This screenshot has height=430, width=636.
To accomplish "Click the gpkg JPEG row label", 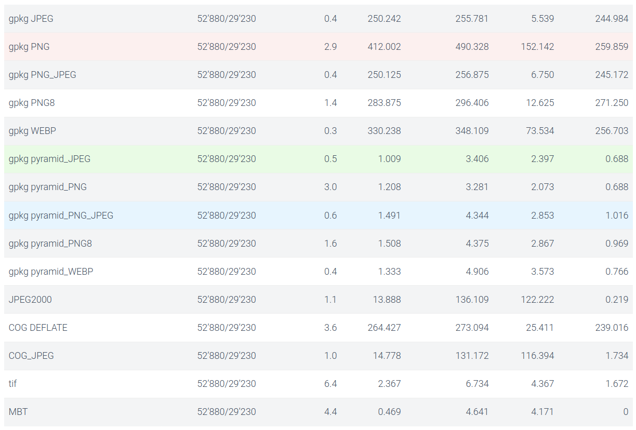I will [31, 19].
